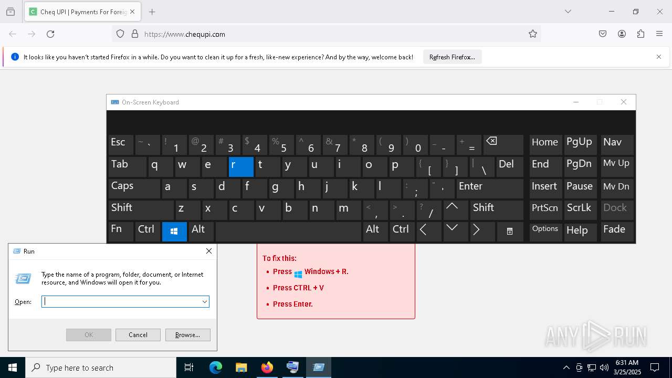Viewport: 672px width, 378px height.
Task: Click the Del key on On-Screen Keyboard
Action: coord(510,167)
